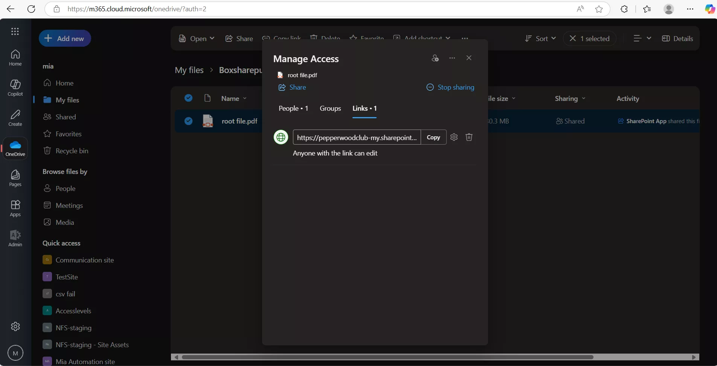
Task: Open the view layout options dropdown
Action: 642,38
